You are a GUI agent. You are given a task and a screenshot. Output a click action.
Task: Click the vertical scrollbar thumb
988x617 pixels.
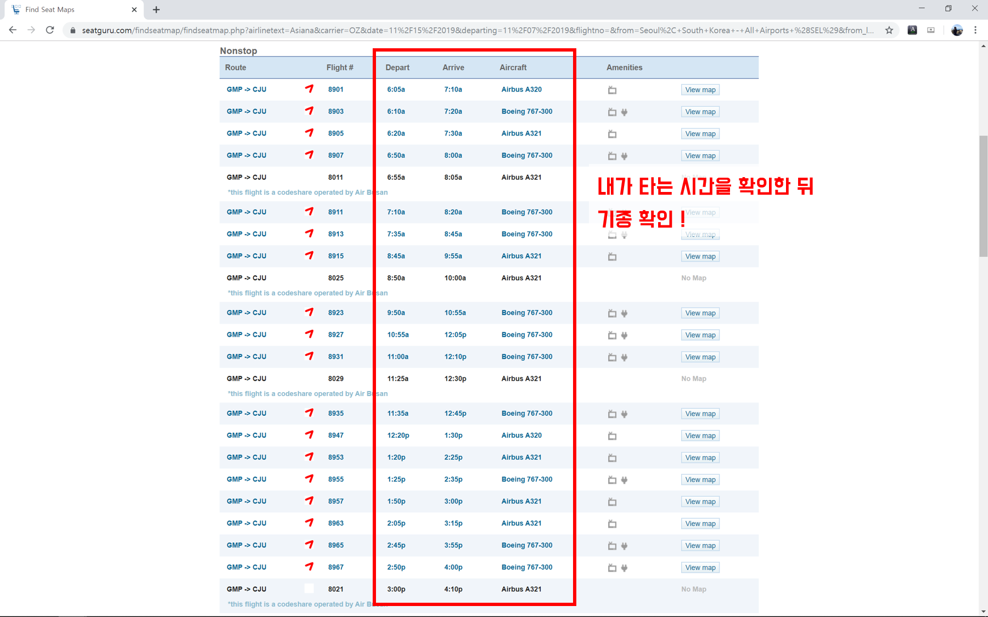(x=983, y=196)
